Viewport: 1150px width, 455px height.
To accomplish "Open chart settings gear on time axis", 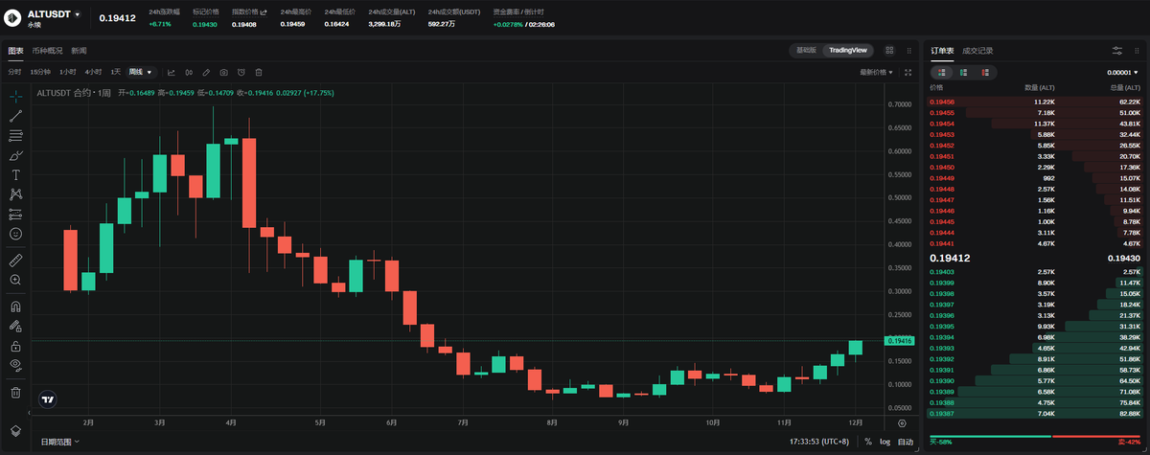I will [902, 421].
